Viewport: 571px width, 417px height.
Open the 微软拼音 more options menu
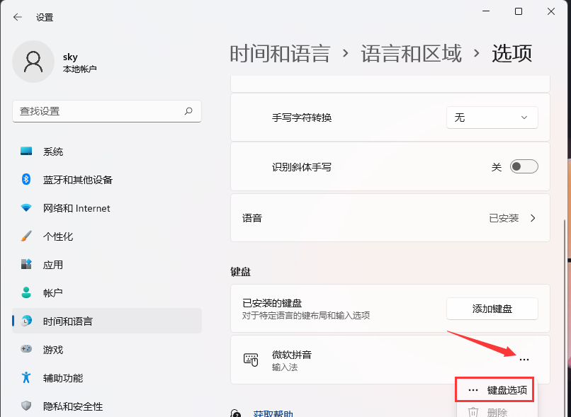[x=524, y=360]
